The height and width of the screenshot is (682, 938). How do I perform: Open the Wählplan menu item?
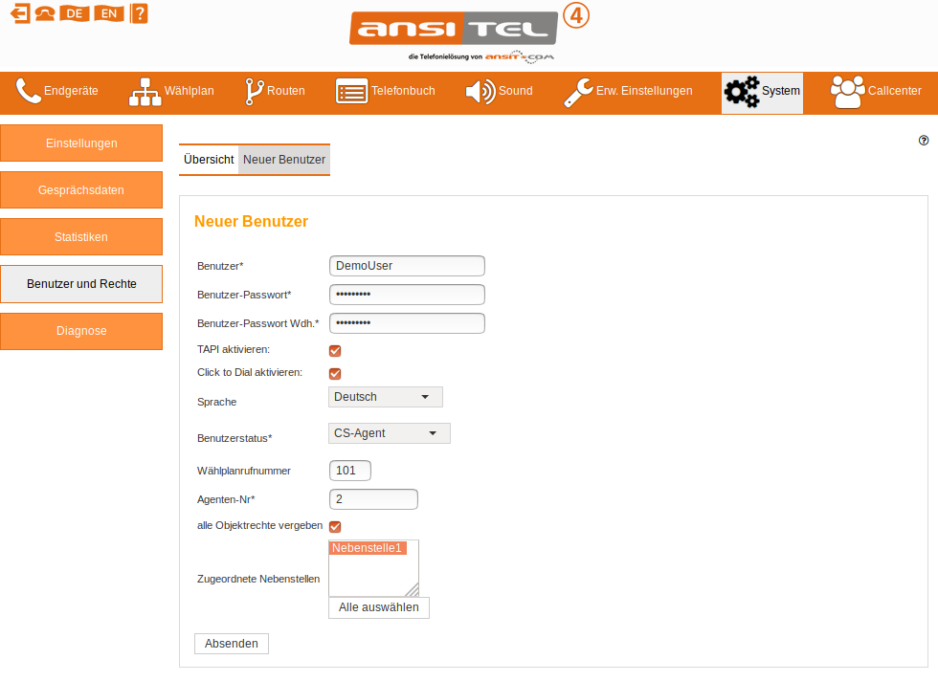[x=172, y=92]
